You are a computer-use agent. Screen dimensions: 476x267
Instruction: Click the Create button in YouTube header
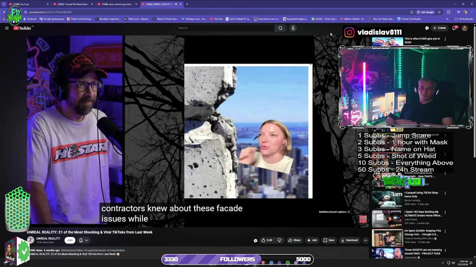coord(439,28)
